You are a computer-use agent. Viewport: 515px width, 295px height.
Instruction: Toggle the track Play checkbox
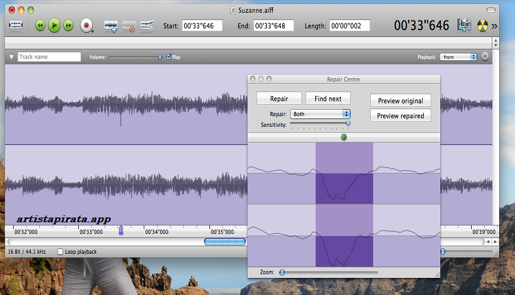point(169,57)
